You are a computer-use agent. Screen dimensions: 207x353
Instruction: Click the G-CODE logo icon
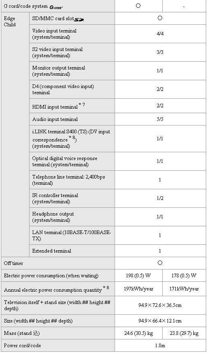56,7
